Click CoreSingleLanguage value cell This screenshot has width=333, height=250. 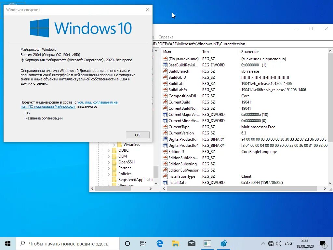click(x=259, y=152)
